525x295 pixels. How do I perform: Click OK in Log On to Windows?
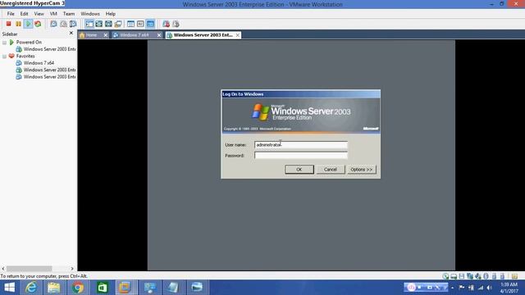[x=299, y=170]
